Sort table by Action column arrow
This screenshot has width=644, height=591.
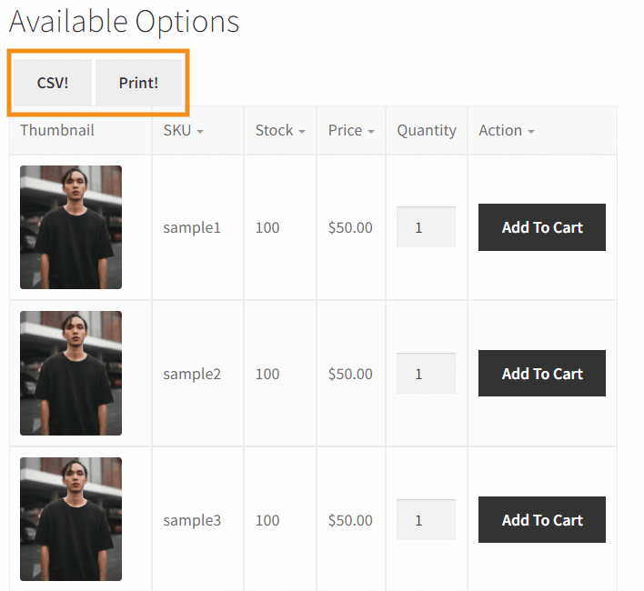(530, 132)
